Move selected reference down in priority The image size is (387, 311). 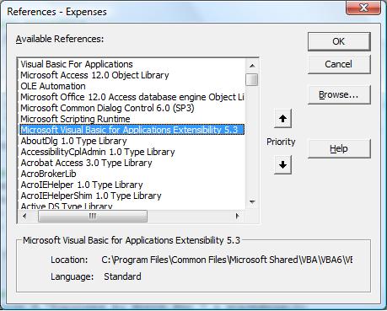pyautogui.click(x=282, y=164)
